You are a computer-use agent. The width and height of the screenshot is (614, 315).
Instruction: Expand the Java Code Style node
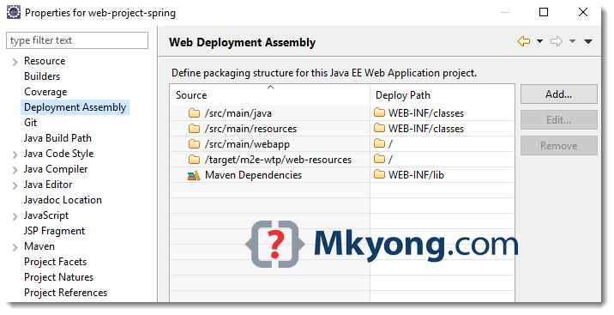(15, 154)
